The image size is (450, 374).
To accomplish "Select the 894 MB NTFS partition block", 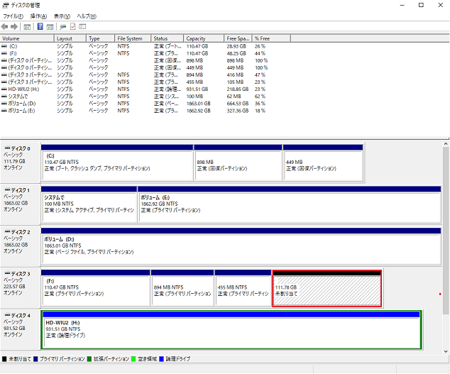I will pos(182,287).
